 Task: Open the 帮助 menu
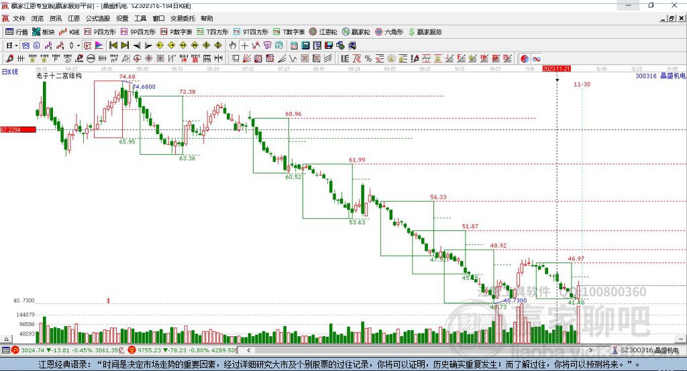tap(207, 18)
